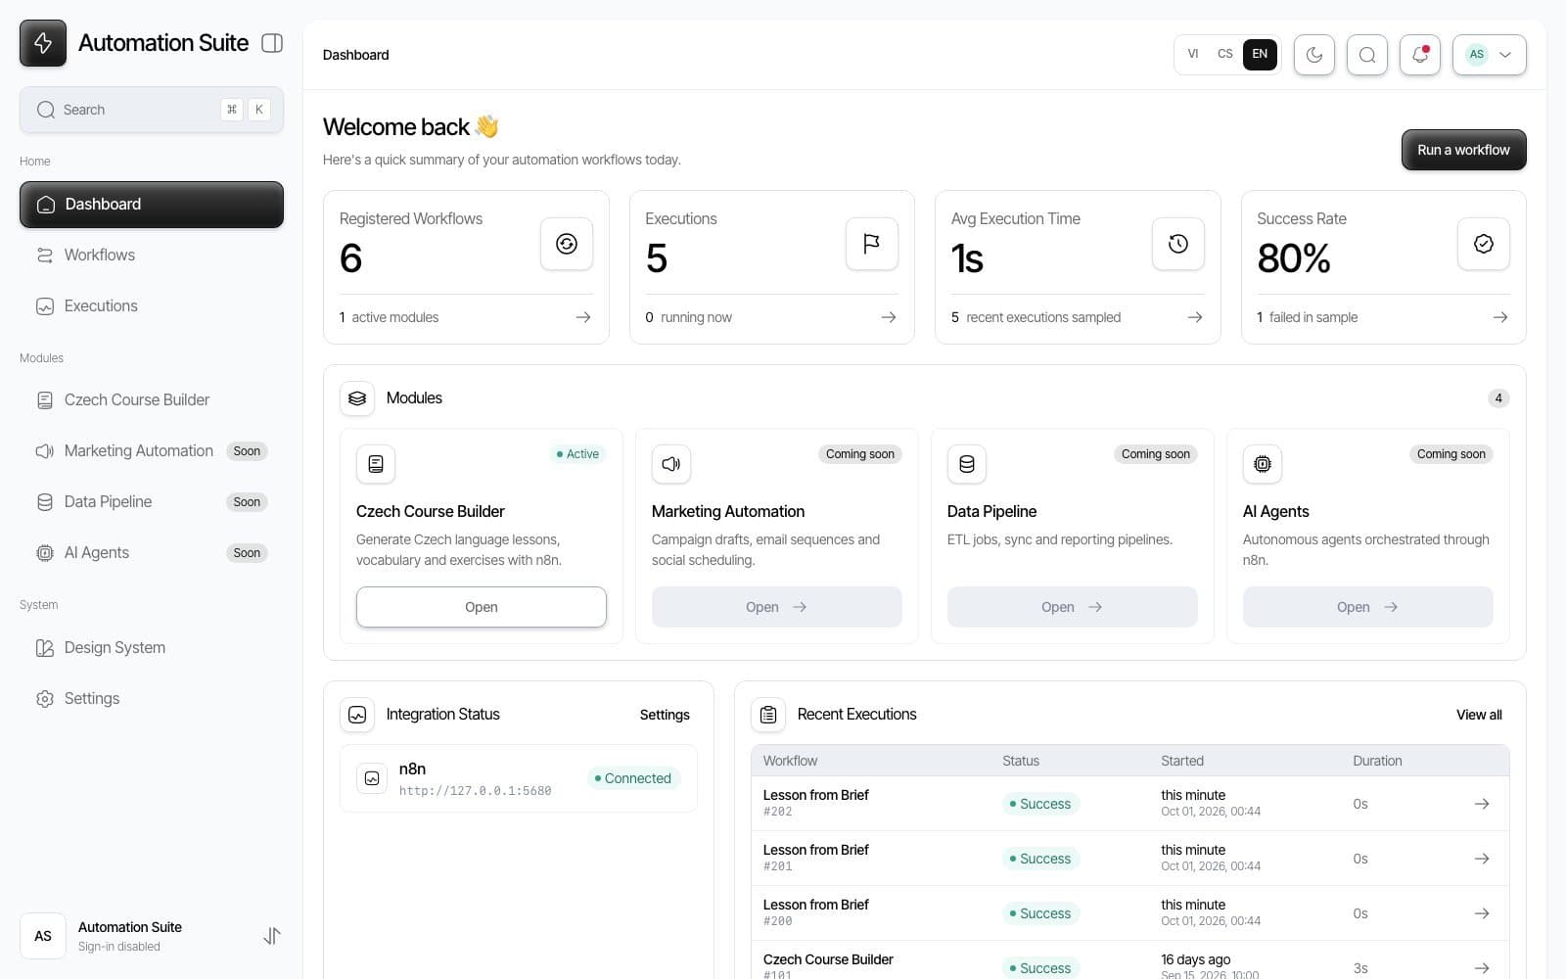Viewport: 1566px width, 979px height.
Task: Click the Executions flag icon
Action: 872,244
